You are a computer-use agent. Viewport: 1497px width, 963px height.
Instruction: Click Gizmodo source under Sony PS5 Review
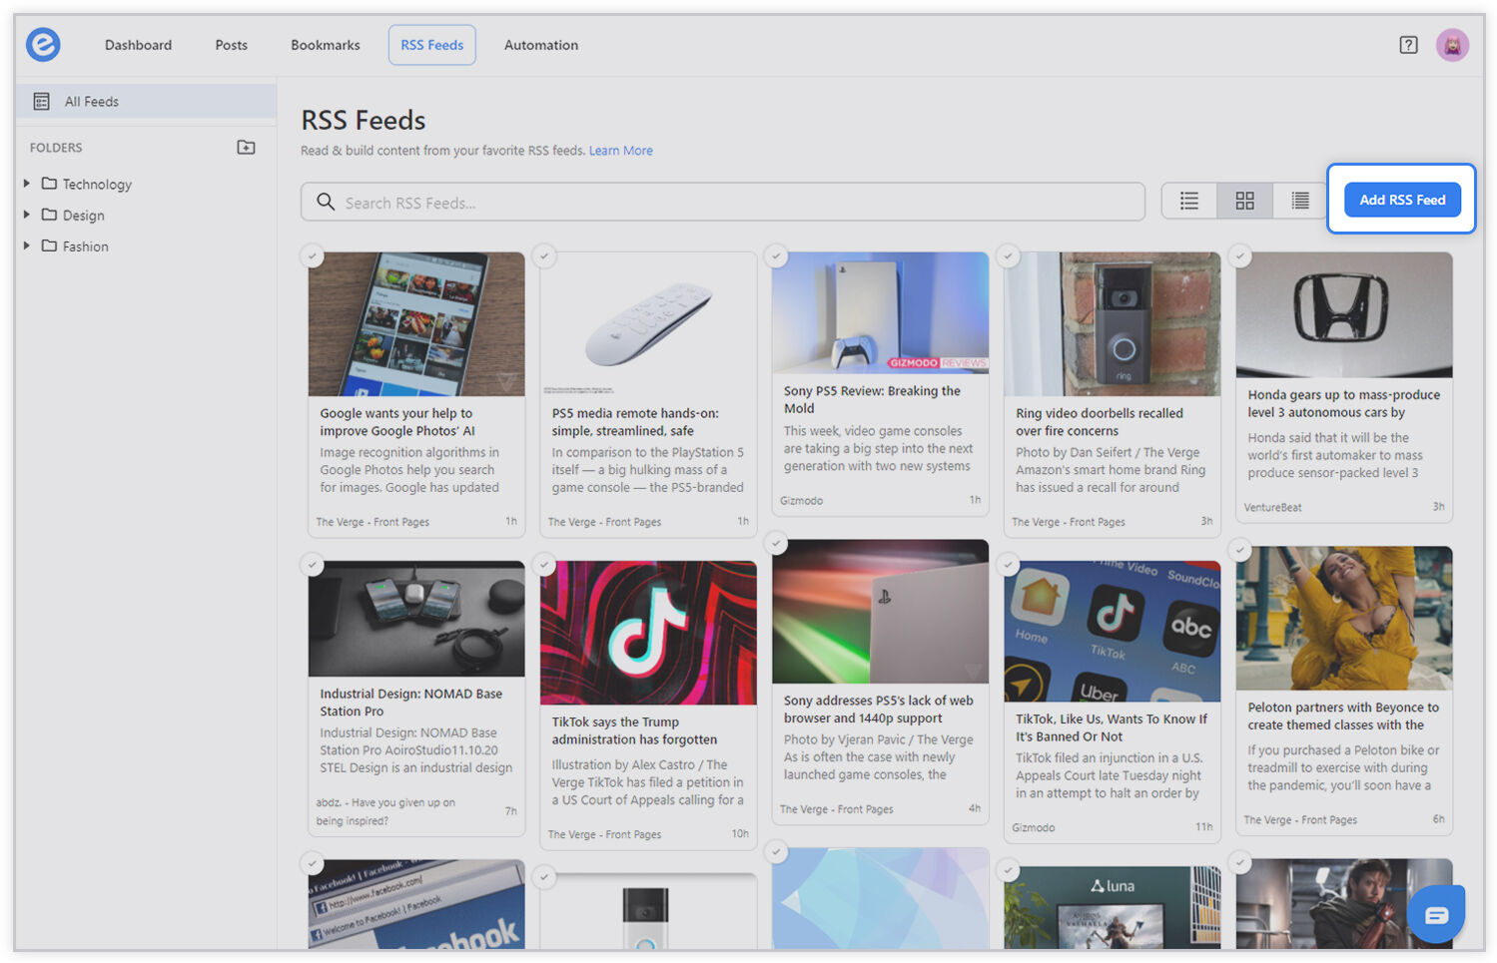point(801,500)
